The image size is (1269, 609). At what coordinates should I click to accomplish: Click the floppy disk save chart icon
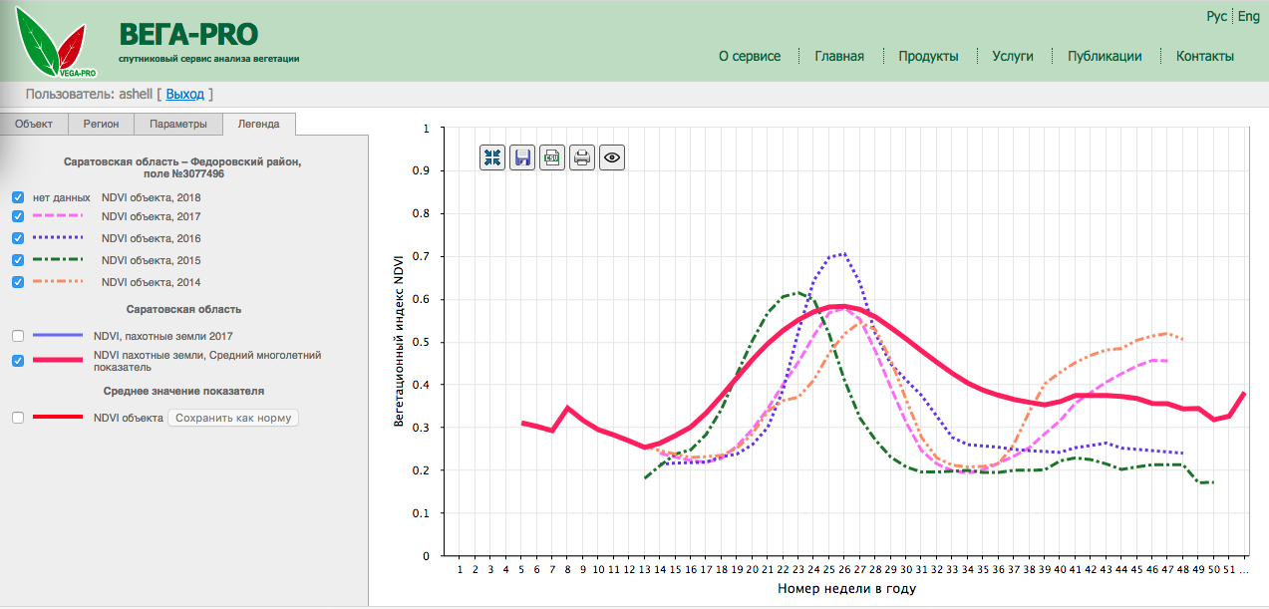[522, 156]
